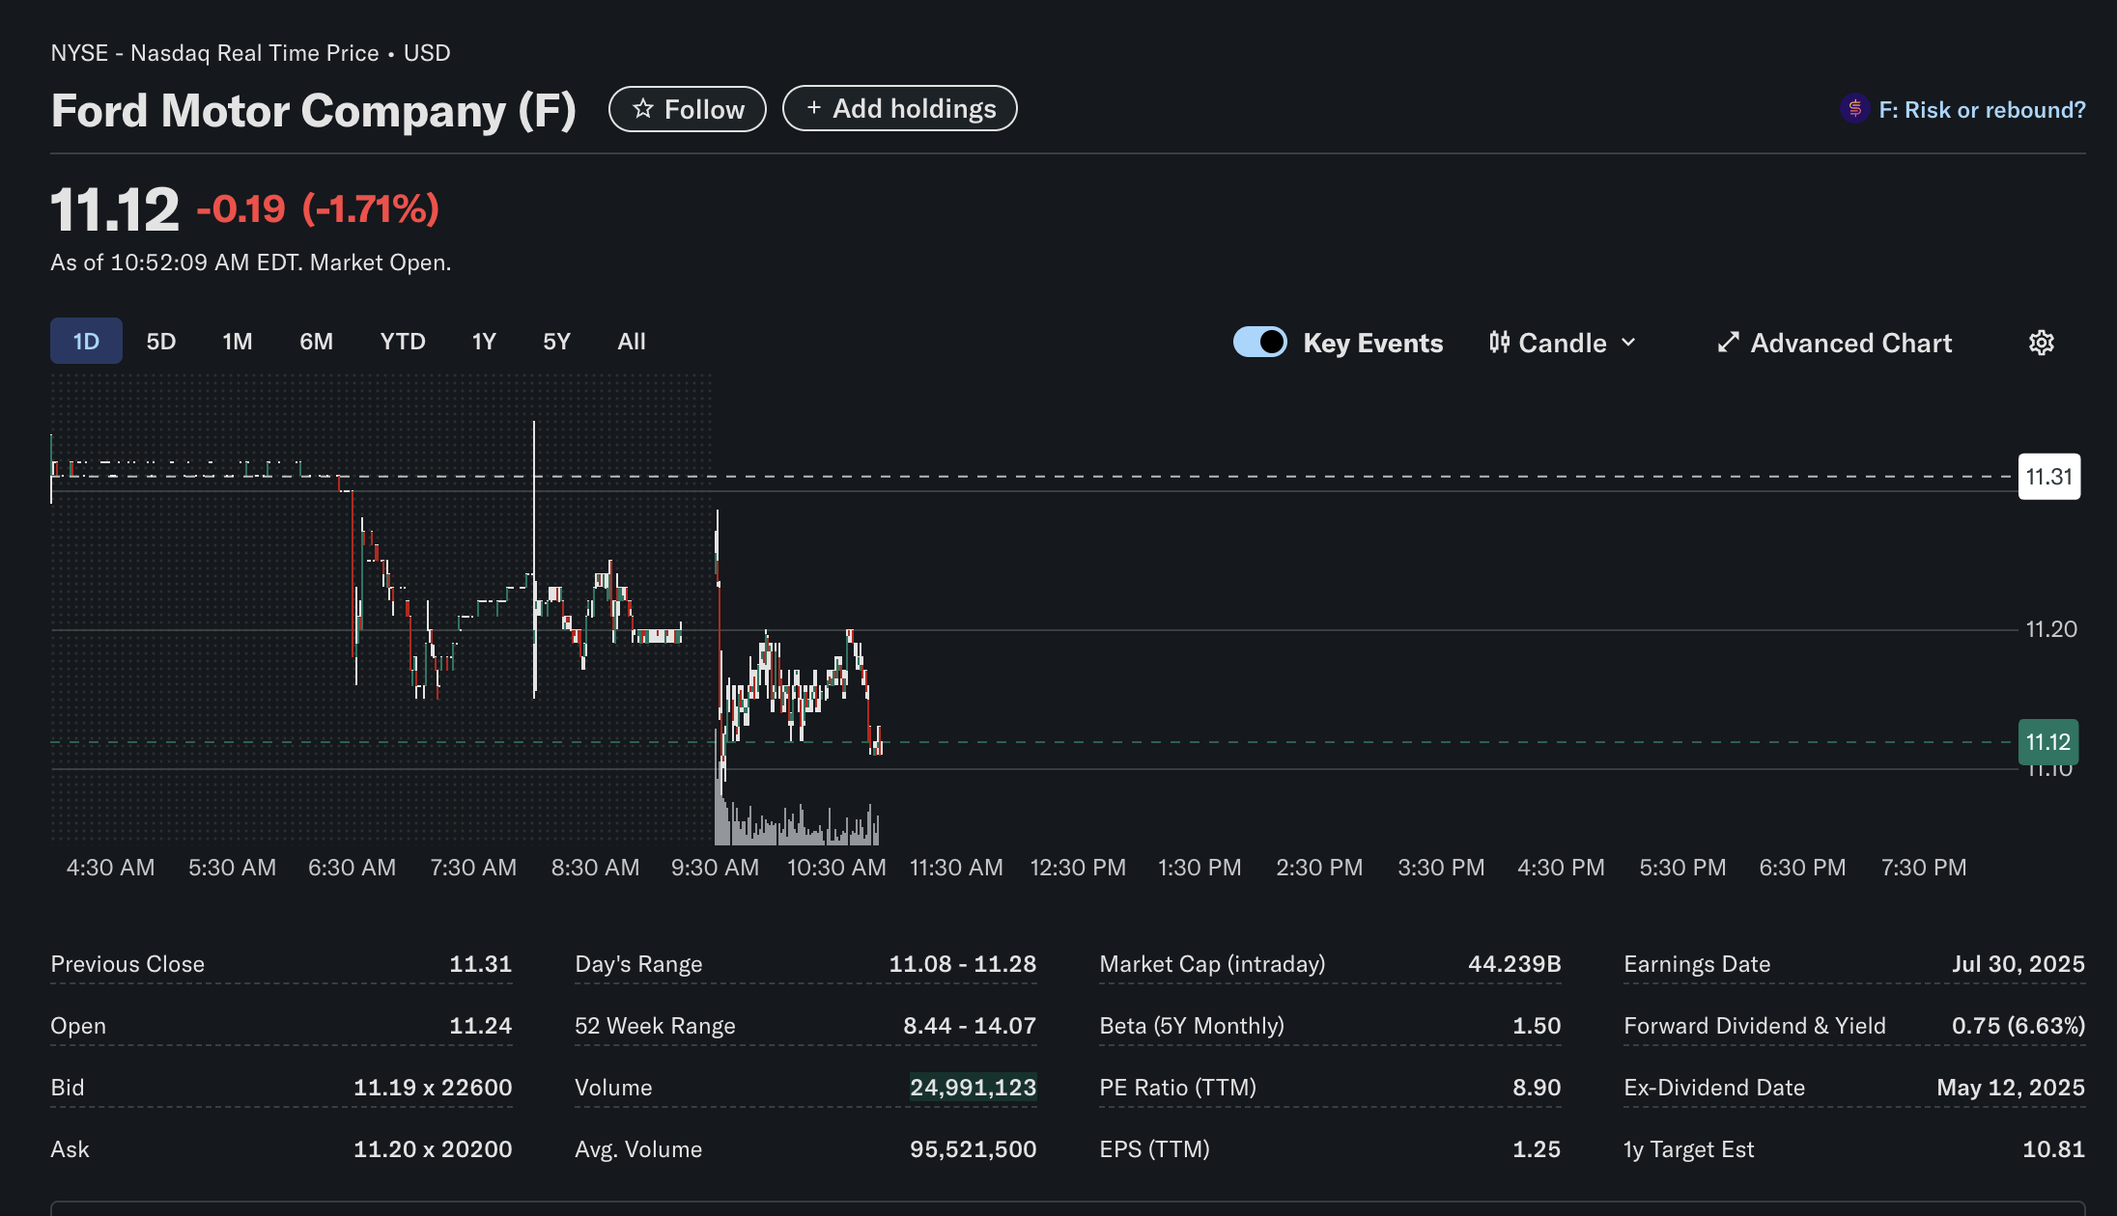The height and width of the screenshot is (1216, 2117).
Task: Click the Ex-Dividend Date May 12, 2025
Action: [2011, 1088]
